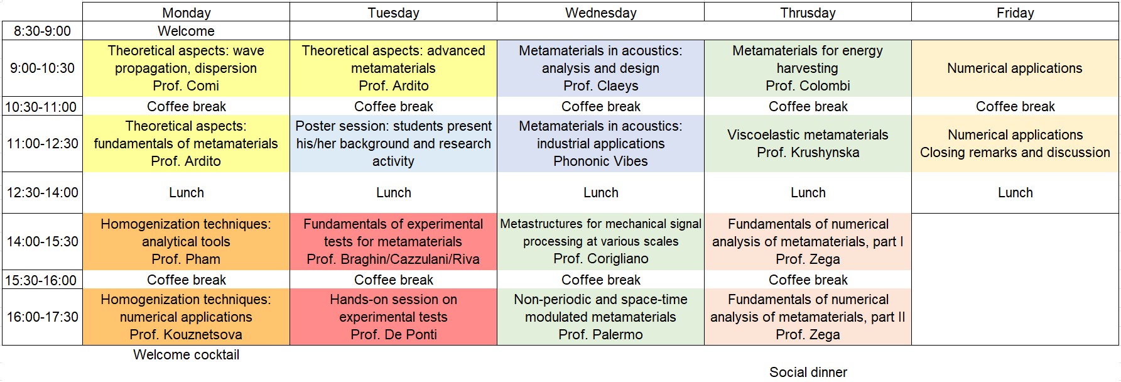Select Prof. Colombi's energy harvesting session
The height and width of the screenshot is (382, 1121).
click(808, 68)
